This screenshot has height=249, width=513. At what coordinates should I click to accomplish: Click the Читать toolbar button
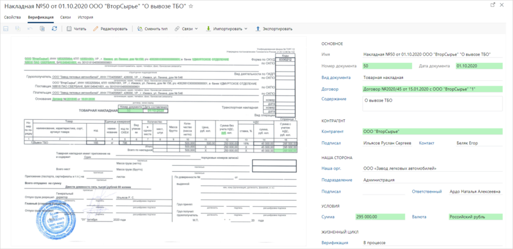76,29
